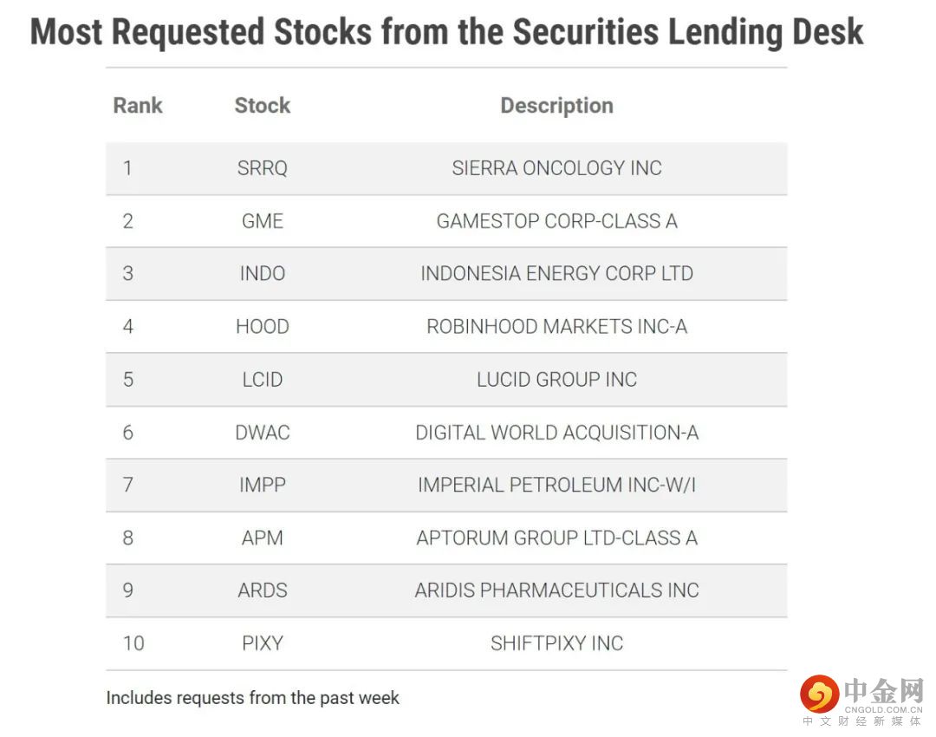Click the table title heading
The image size is (936, 737).
tap(446, 33)
